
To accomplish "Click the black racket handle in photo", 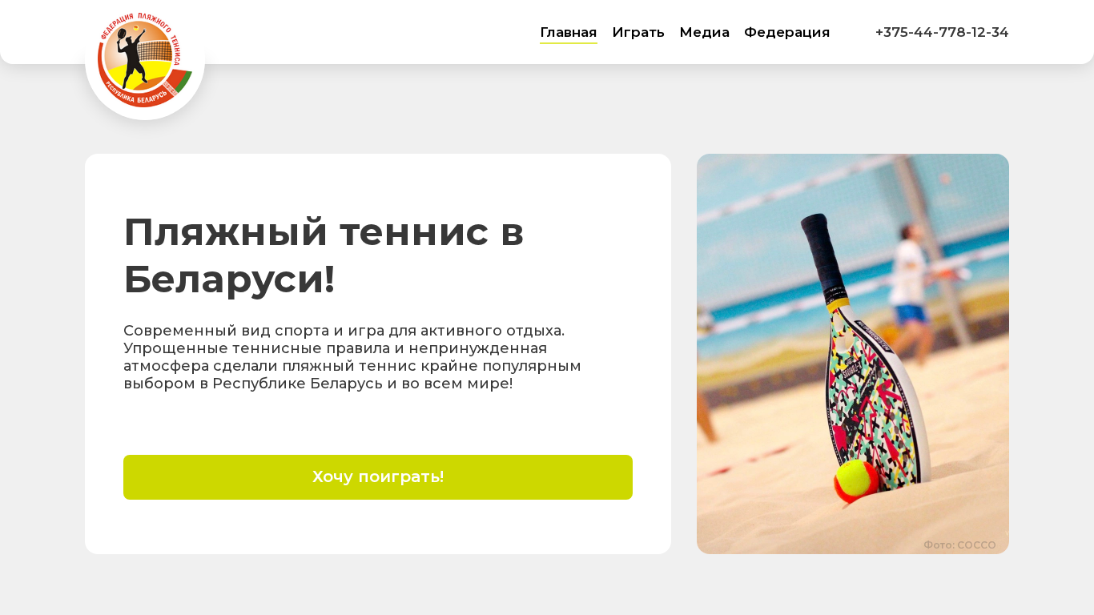I will (821, 256).
